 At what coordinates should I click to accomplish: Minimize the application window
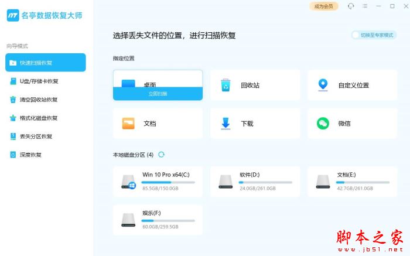(x=378, y=6)
